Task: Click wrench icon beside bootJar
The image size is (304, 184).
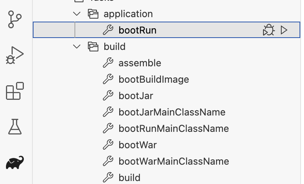Action: [x=108, y=96]
